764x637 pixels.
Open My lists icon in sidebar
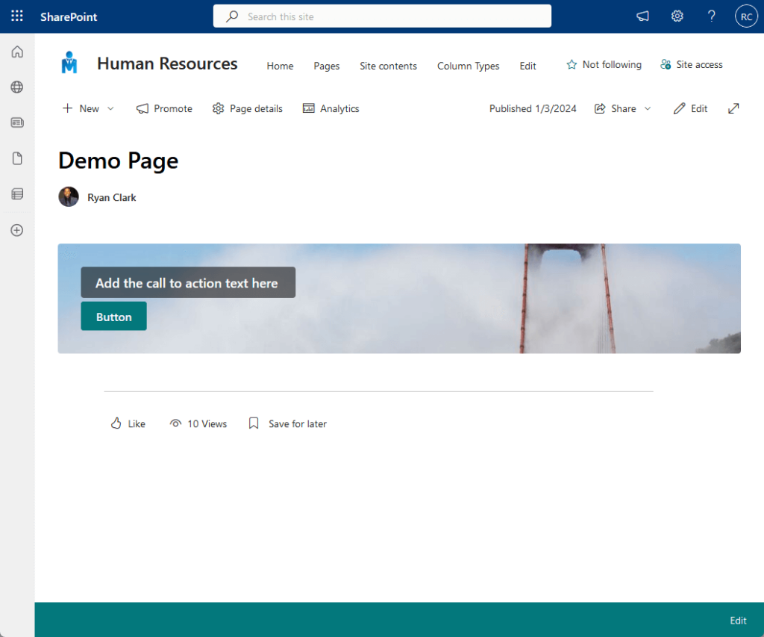coord(17,194)
